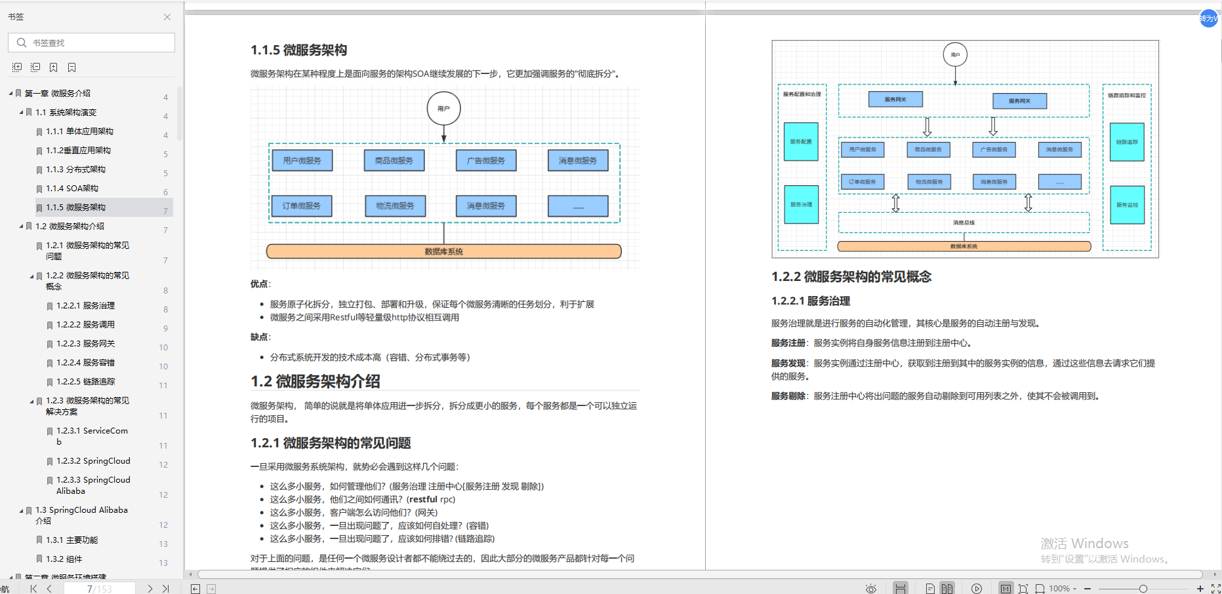This screenshot has height=594, width=1222.
Task: Open bookmark 1.2.3.1 ServiceComb
Action: [92, 436]
